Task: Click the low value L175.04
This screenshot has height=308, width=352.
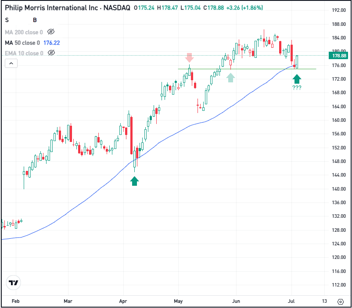Action: pos(190,8)
